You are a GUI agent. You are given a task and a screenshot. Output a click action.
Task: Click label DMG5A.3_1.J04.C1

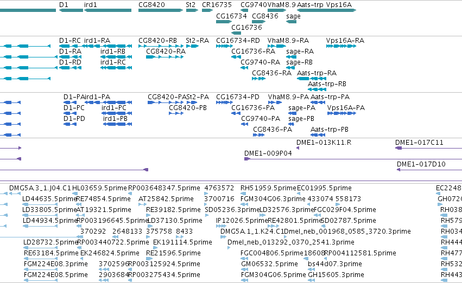(x=40, y=188)
